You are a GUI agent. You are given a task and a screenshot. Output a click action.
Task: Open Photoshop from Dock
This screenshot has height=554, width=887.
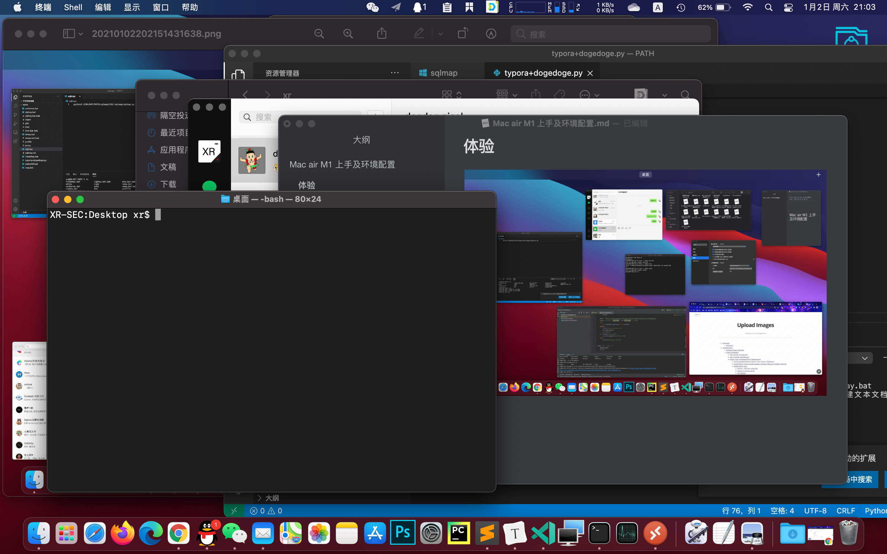pos(403,532)
